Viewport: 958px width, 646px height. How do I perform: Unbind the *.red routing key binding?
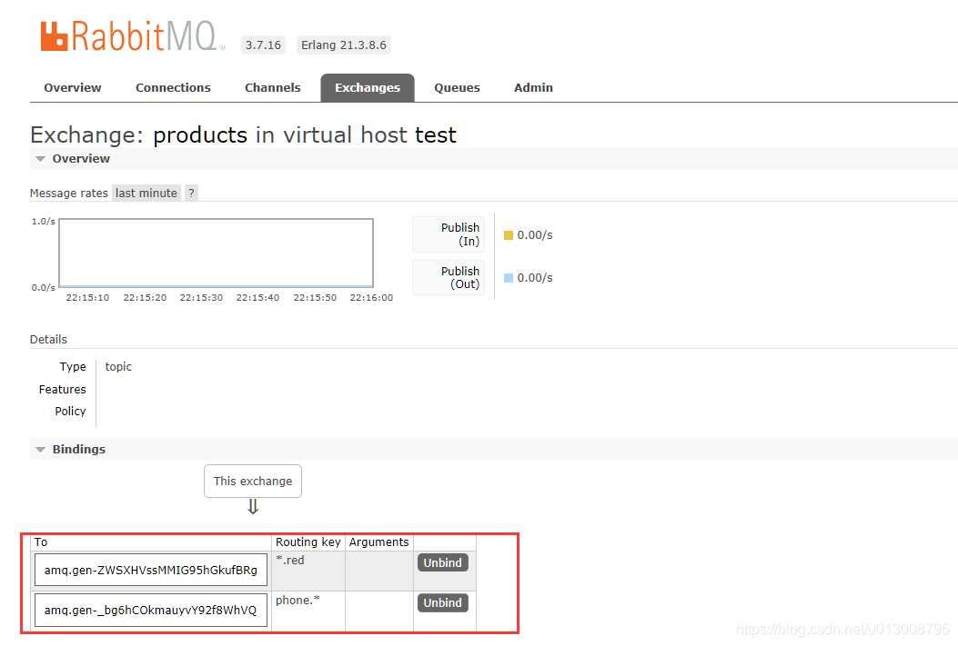coord(443,562)
